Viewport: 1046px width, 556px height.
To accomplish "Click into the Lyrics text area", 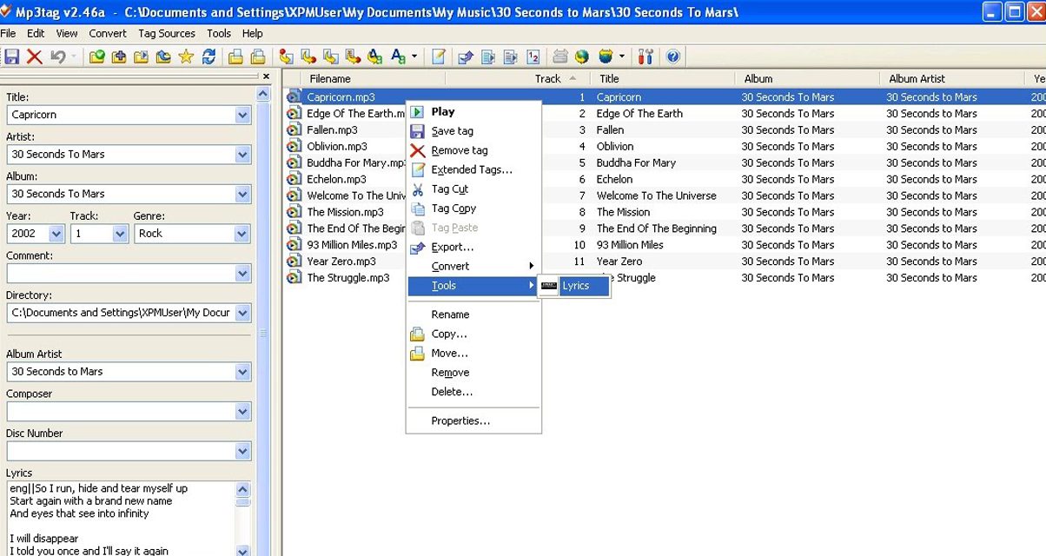I will pyautogui.click(x=121, y=519).
